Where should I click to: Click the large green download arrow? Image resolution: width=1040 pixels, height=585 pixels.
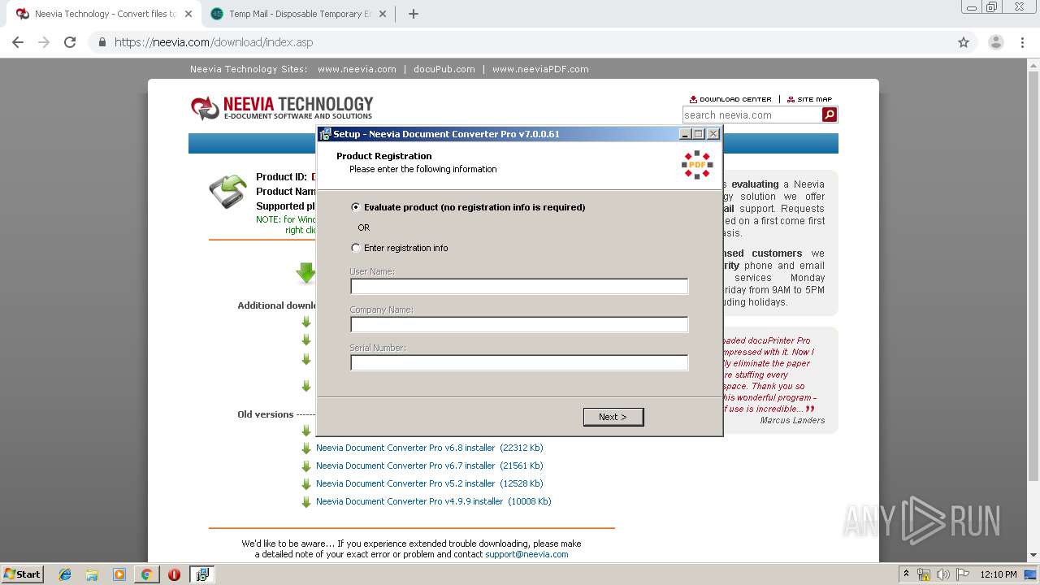coord(306,273)
